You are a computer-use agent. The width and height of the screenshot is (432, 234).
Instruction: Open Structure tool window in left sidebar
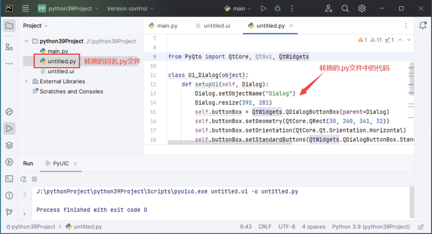click(9, 47)
